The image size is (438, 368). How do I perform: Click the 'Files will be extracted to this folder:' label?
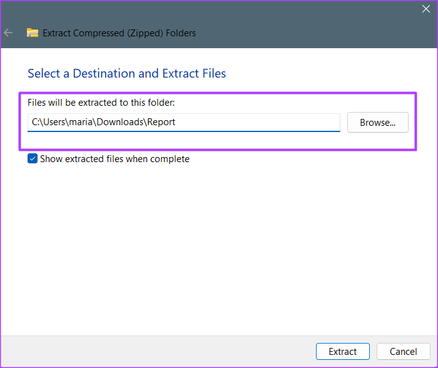[x=101, y=103]
